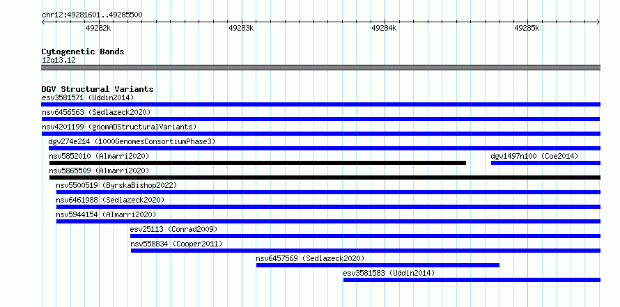Open esv25113 (Conrad2009) variant label
This screenshot has width=620, height=307.
click(x=173, y=229)
